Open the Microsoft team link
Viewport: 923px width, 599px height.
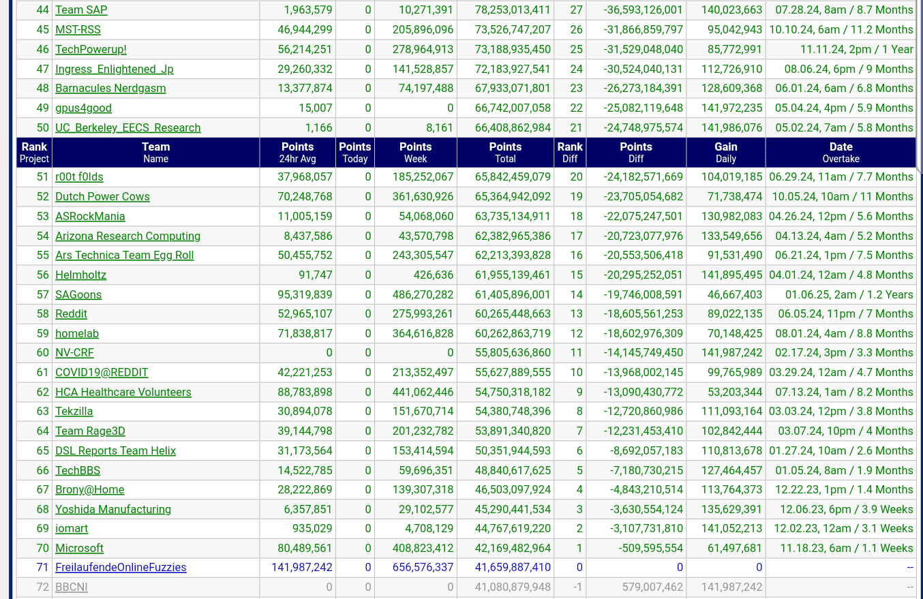click(79, 549)
